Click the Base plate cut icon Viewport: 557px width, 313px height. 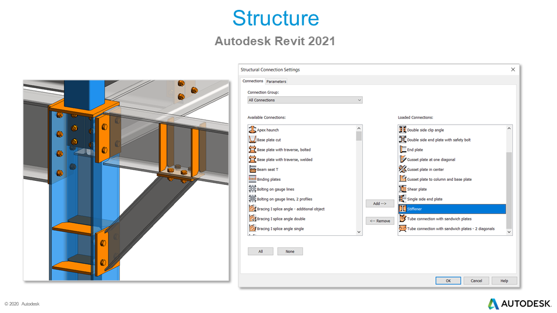pos(252,140)
